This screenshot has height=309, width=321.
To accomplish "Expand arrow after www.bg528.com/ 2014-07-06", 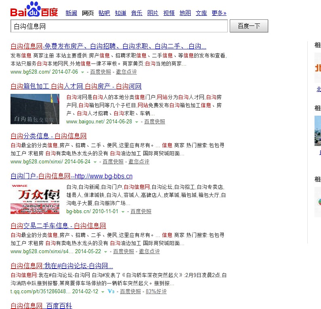I will tap(82, 72).
